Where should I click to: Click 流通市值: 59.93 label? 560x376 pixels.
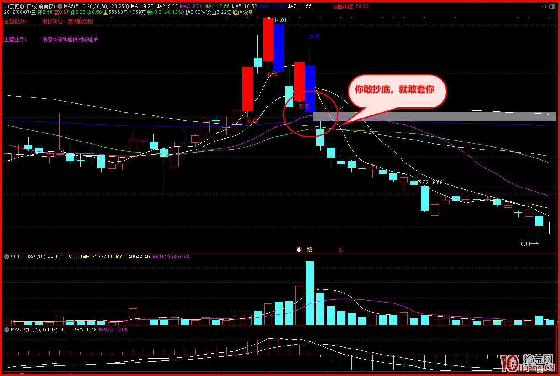(x=351, y=6)
